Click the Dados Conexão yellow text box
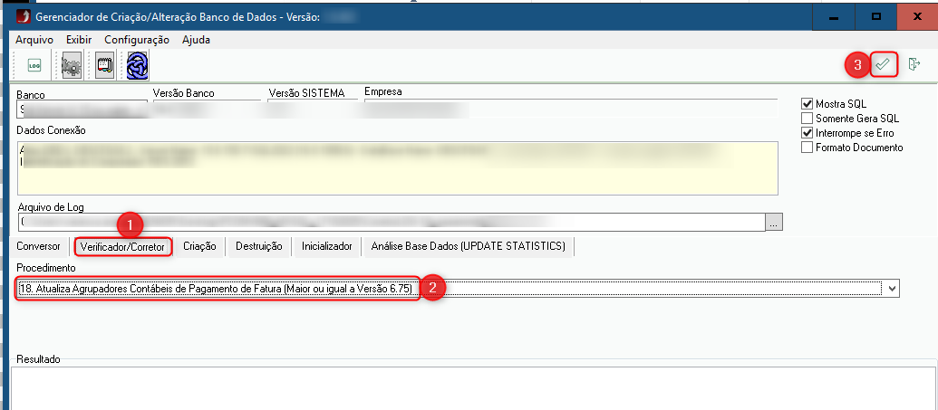The image size is (938, 410). pyautogui.click(x=397, y=167)
